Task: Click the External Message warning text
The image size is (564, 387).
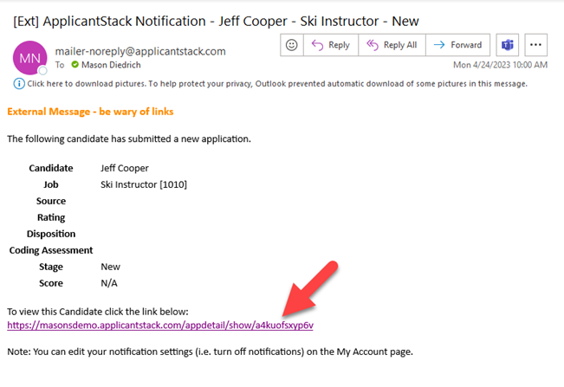Action: pos(92,112)
